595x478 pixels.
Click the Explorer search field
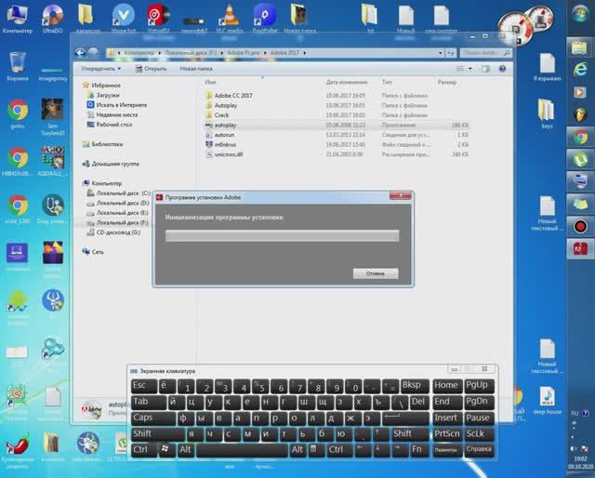(485, 53)
